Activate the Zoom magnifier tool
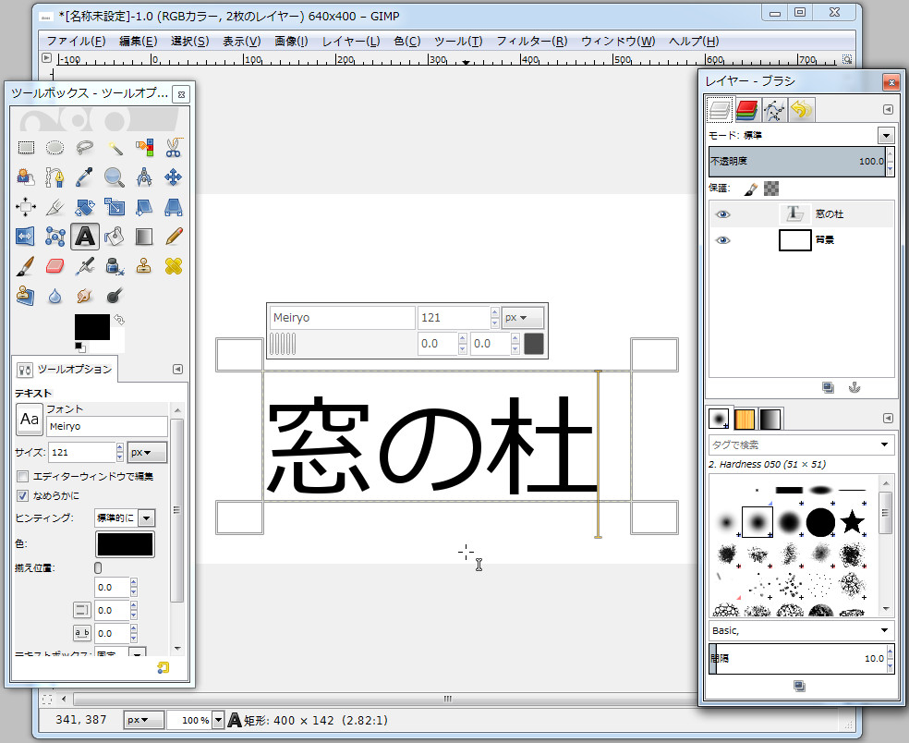The width and height of the screenshot is (909, 743). [x=115, y=177]
